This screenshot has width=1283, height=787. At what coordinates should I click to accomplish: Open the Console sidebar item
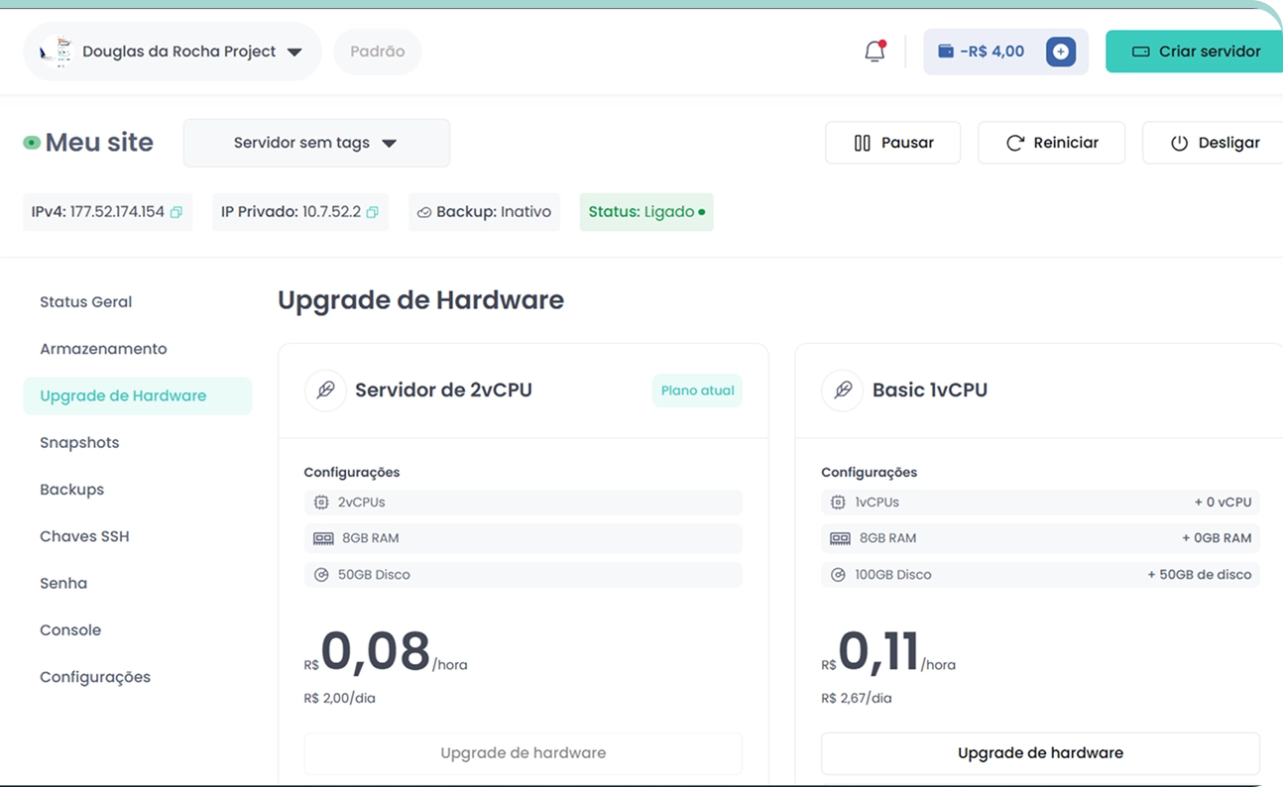pyautogui.click(x=70, y=630)
